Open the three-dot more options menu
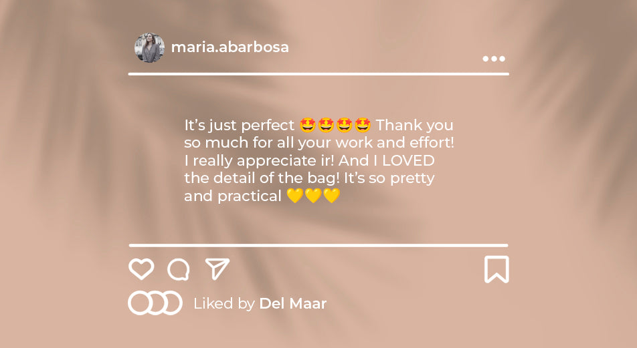Image resolution: width=637 pixels, height=348 pixels. 494,59
